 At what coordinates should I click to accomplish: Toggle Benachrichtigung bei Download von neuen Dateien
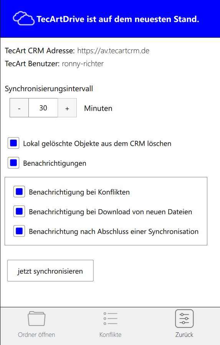click(x=19, y=212)
